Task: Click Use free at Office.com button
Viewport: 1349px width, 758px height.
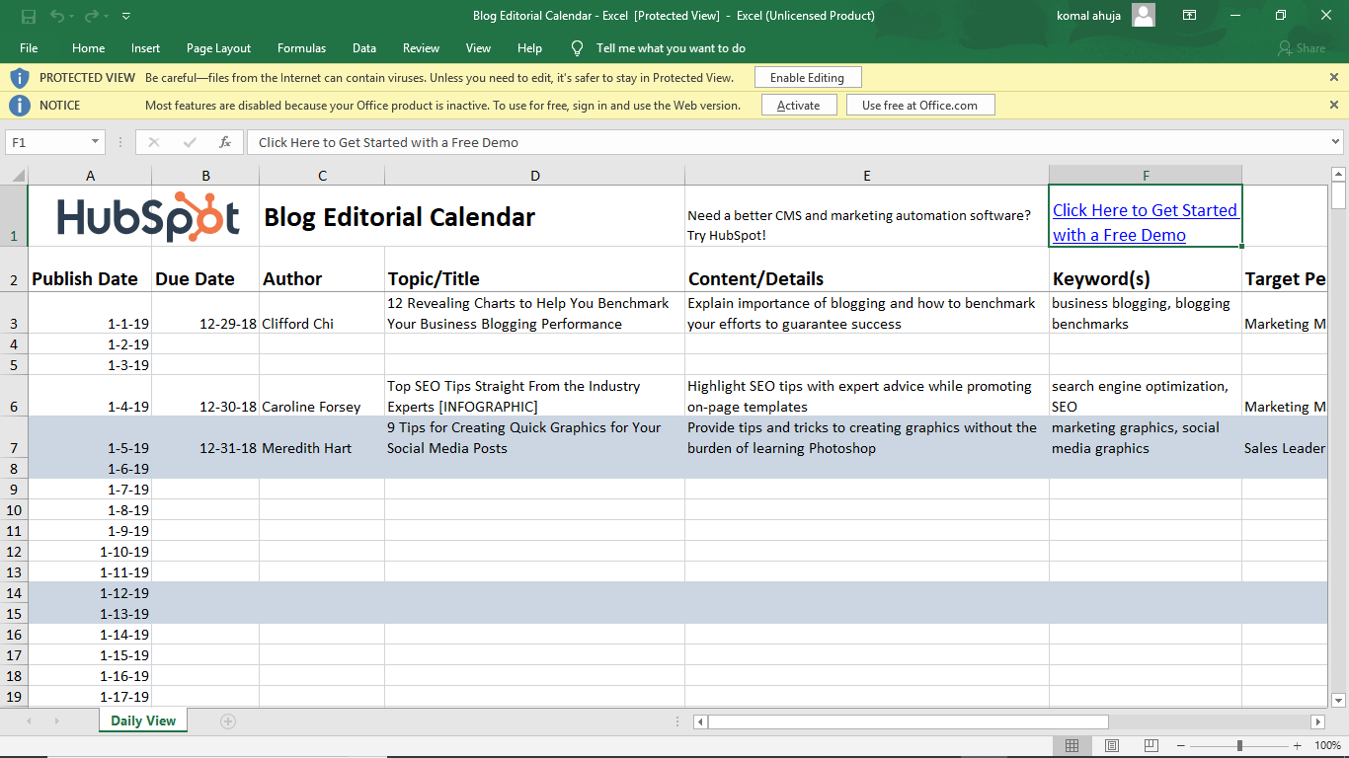Action: [x=919, y=105]
